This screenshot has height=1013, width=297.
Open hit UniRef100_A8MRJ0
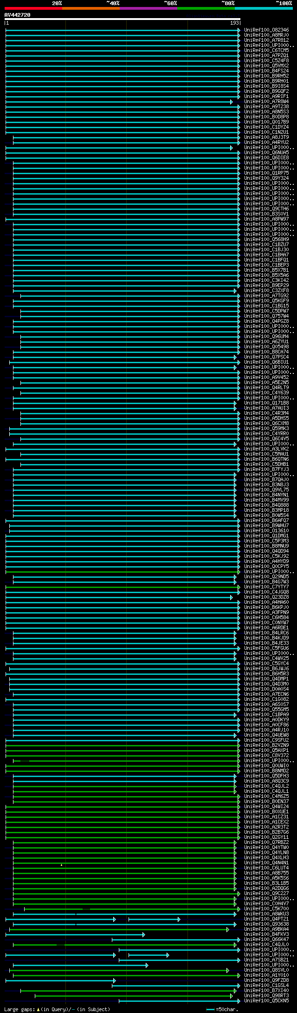pos(266,35)
